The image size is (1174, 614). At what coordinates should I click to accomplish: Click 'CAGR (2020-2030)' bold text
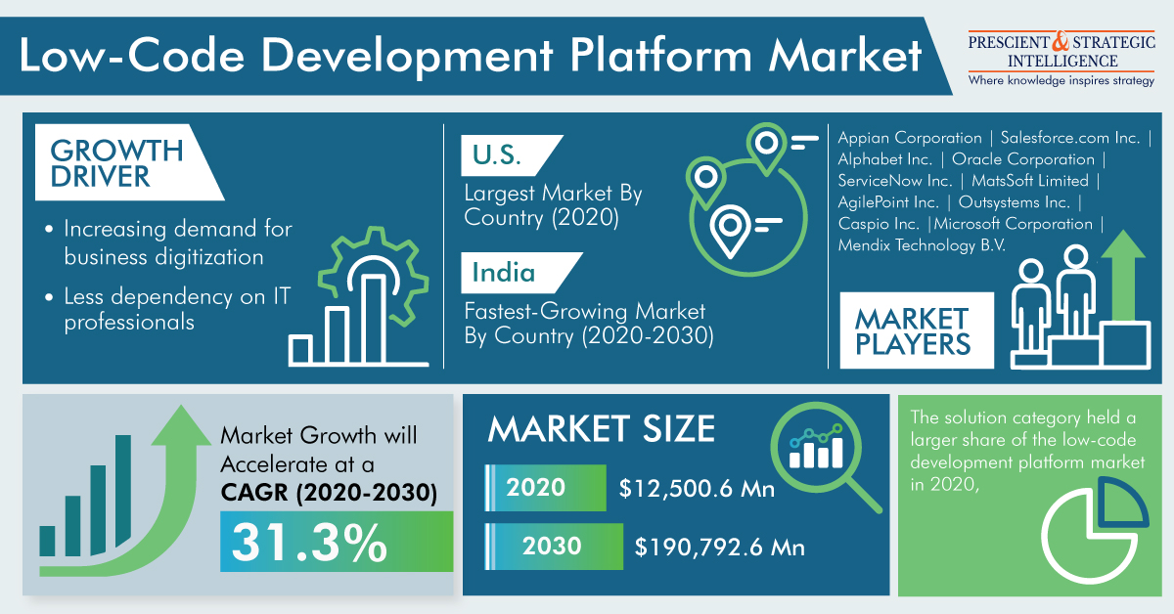pos(329,493)
